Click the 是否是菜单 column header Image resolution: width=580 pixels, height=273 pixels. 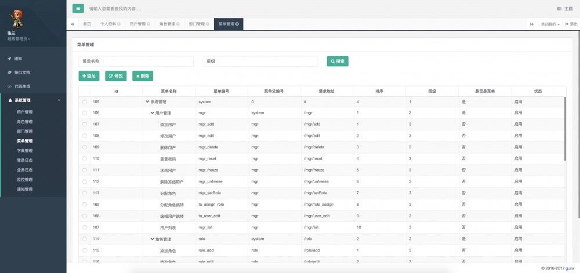click(485, 91)
